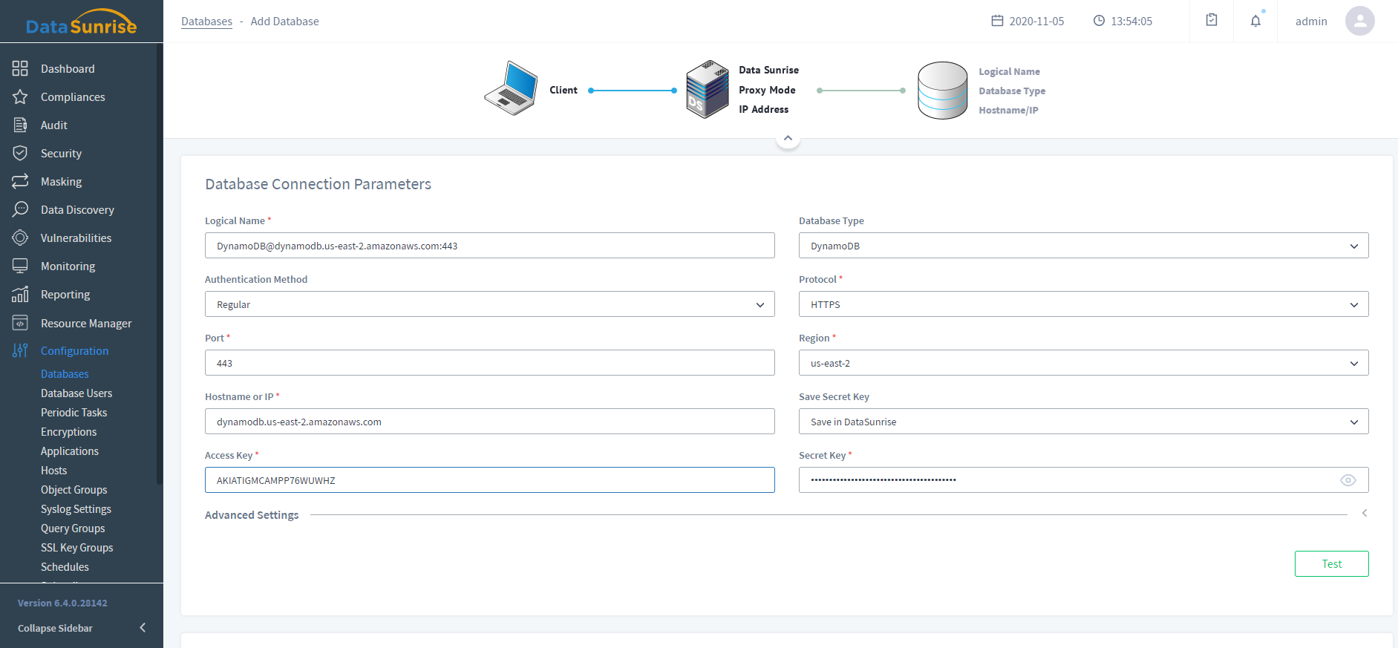Click the clipboard tasks icon in header
The image size is (1398, 648).
[x=1212, y=21]
